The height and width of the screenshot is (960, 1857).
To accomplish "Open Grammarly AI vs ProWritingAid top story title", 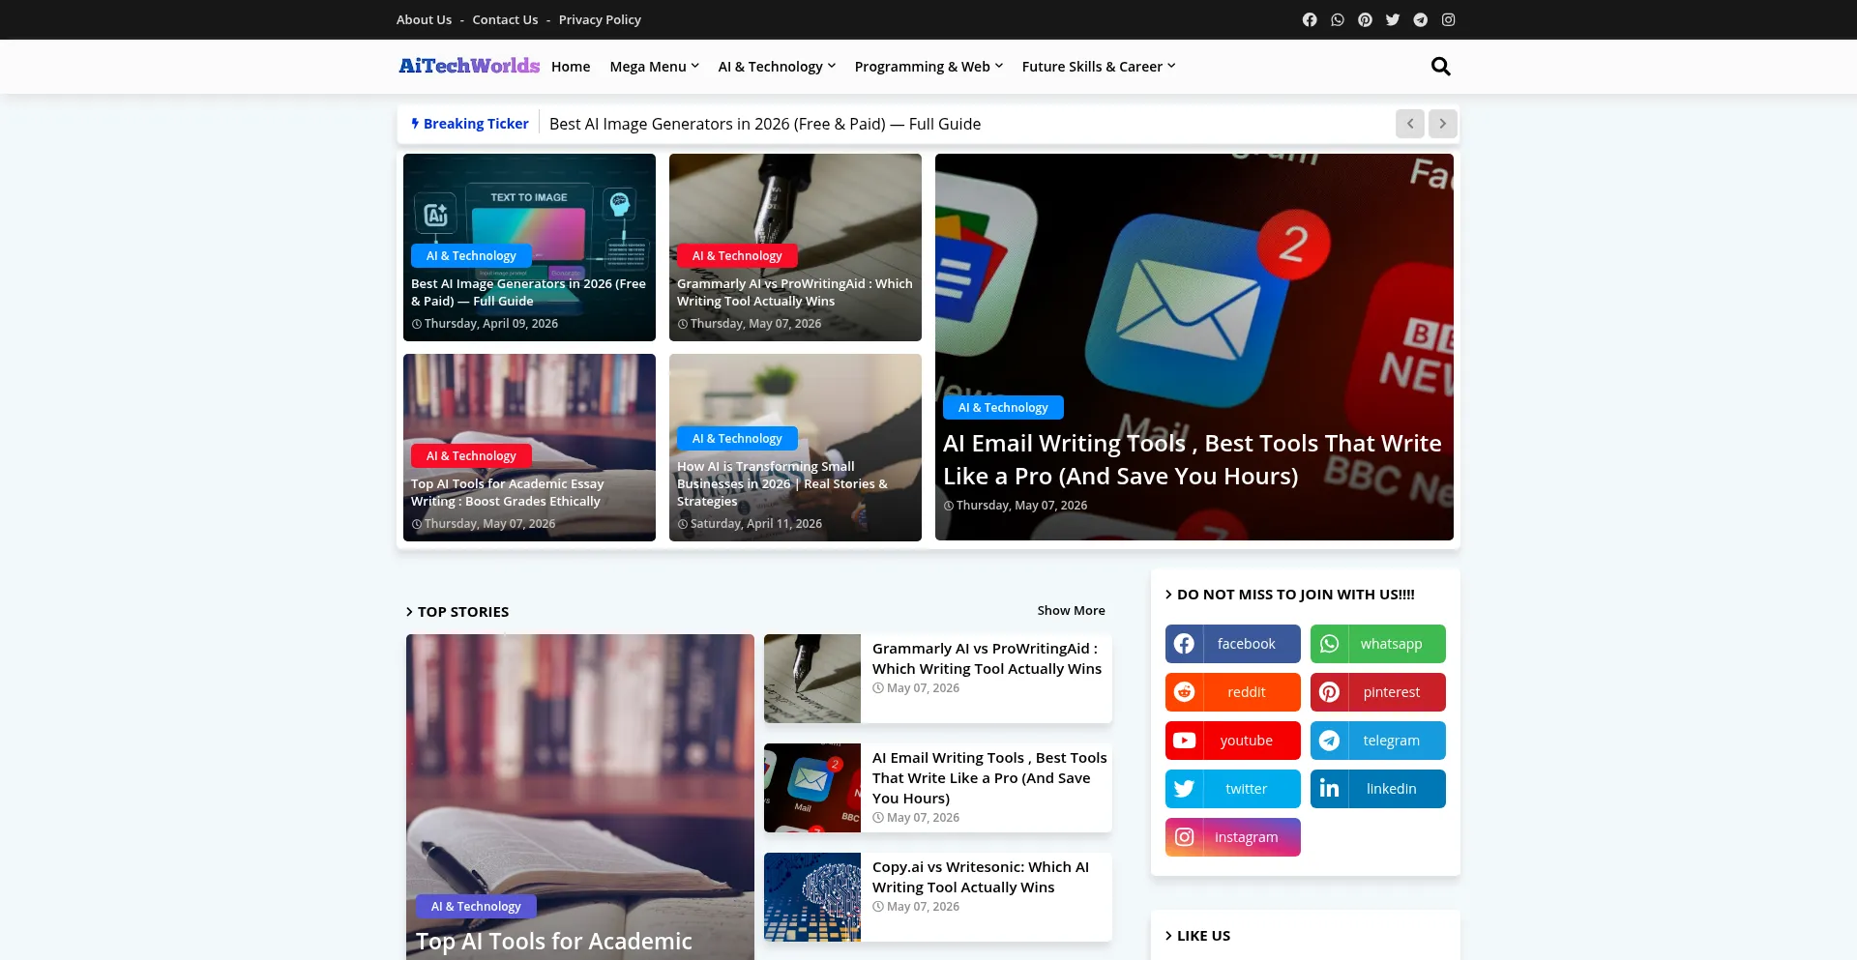I will pos(987,658).
